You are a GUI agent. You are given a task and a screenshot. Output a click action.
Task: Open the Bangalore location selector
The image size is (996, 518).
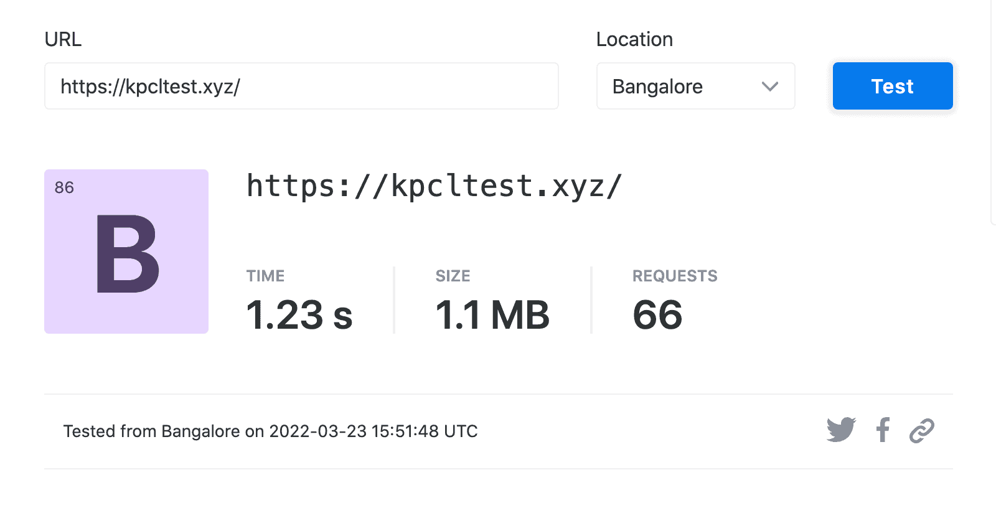tap(695, 87)
